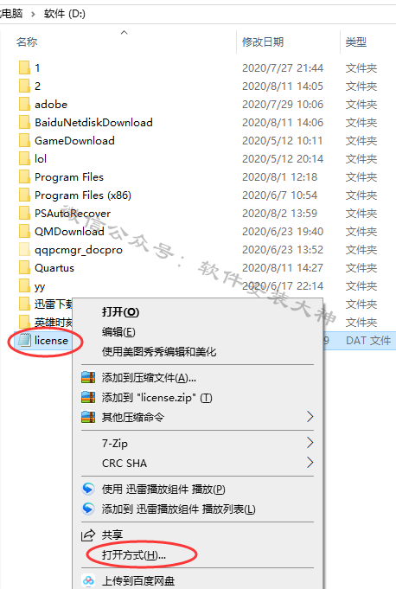Select 使用美图秀秀编辑和美化 menu entry
Image resolution: width=396 pixels, height=589 pixels.
click(x=159, y=352)
